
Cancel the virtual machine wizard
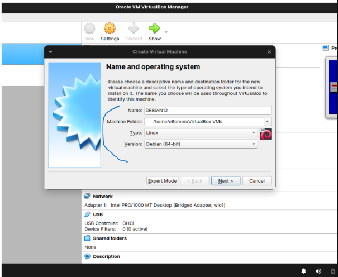[x=257, y=181]
